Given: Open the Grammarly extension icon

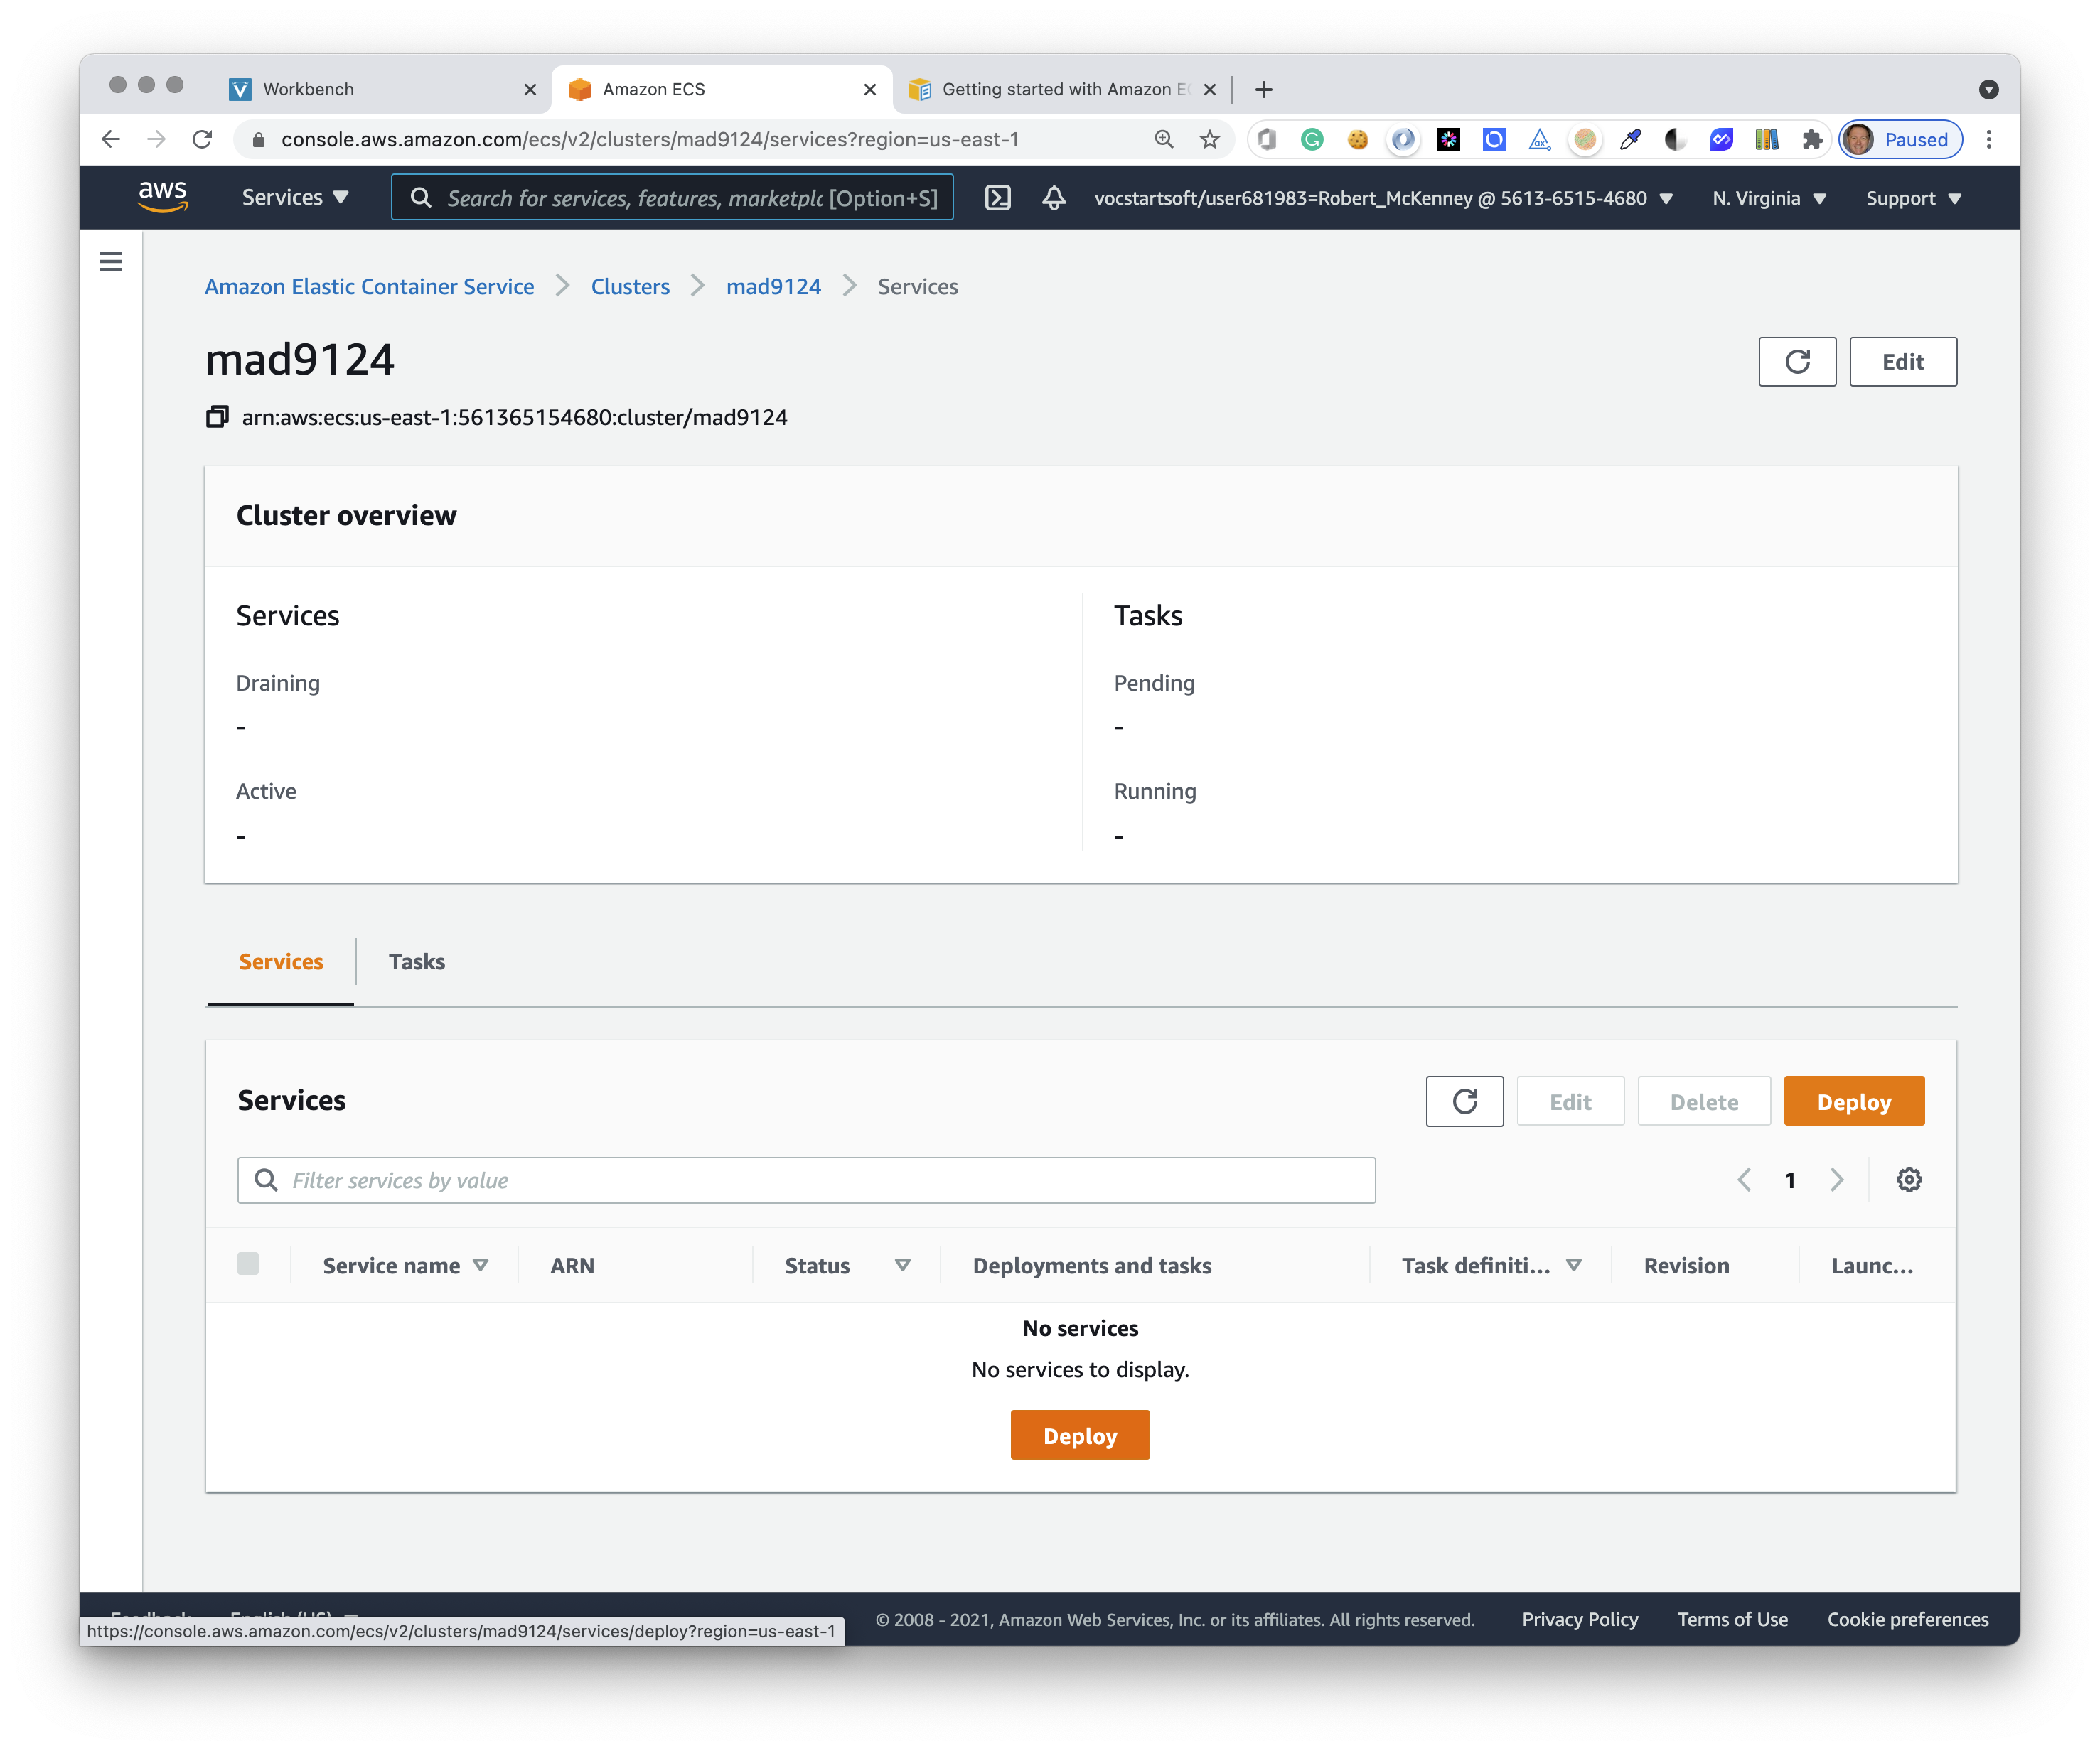Looking at the screenshot, I should point(1312,140).
